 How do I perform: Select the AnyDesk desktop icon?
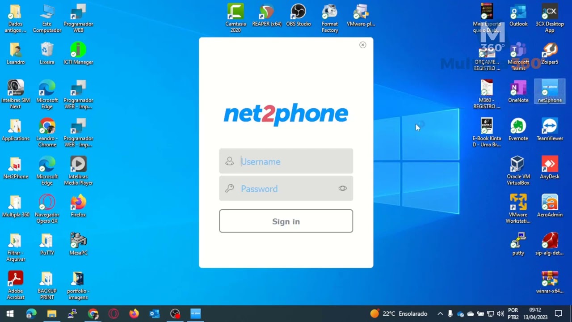(x=550, y=168)
